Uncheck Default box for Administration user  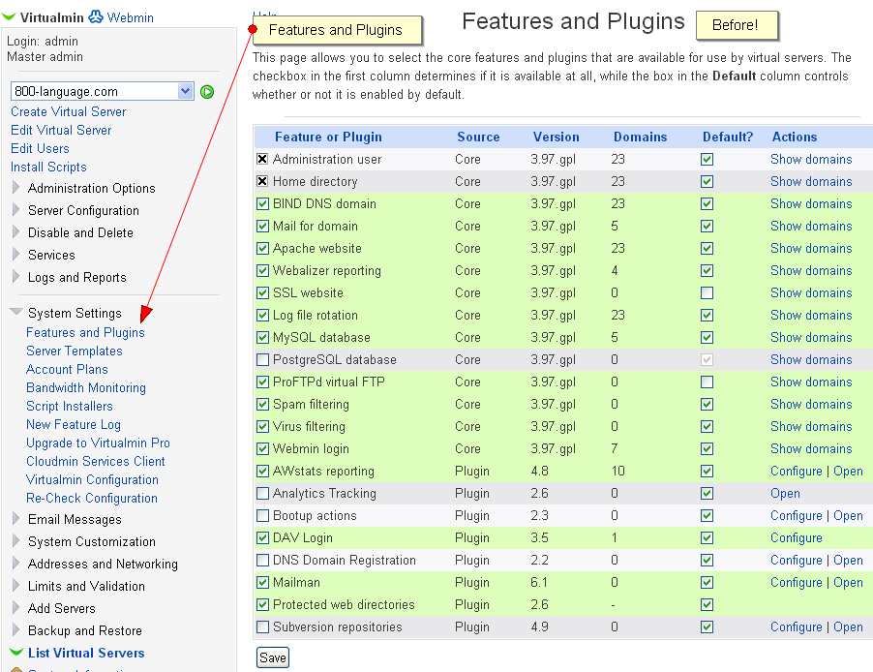tap(707, 160)
